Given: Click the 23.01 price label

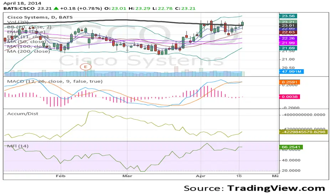Looking at the screenshot, I should coord(288,25).
